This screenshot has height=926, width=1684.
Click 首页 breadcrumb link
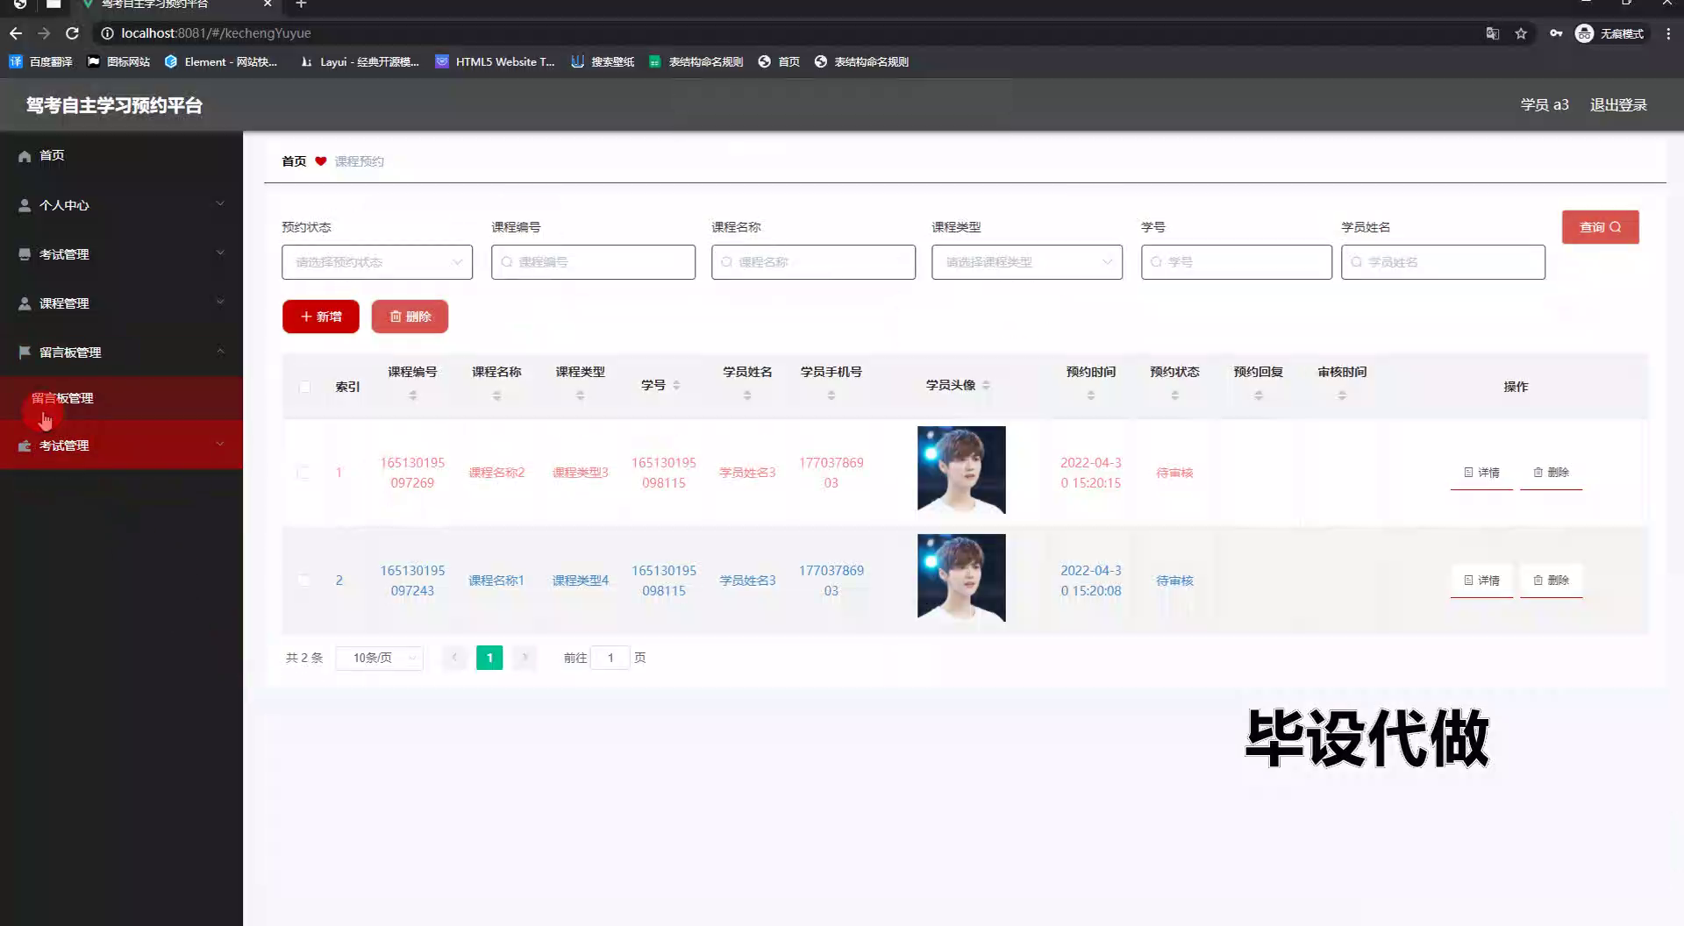294,161
